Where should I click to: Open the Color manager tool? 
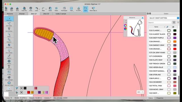(9, 78)
